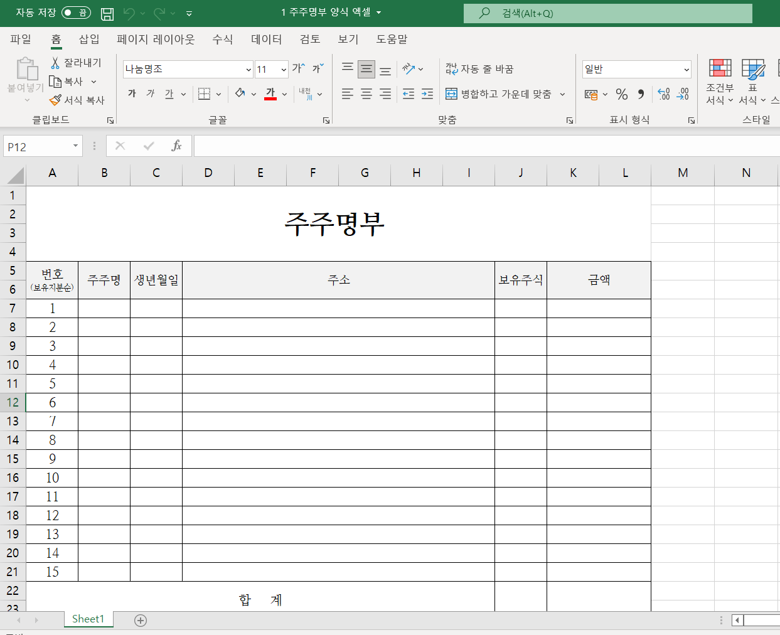
Task: Add a new sheet with plus icon
Action: click(141, 620)
